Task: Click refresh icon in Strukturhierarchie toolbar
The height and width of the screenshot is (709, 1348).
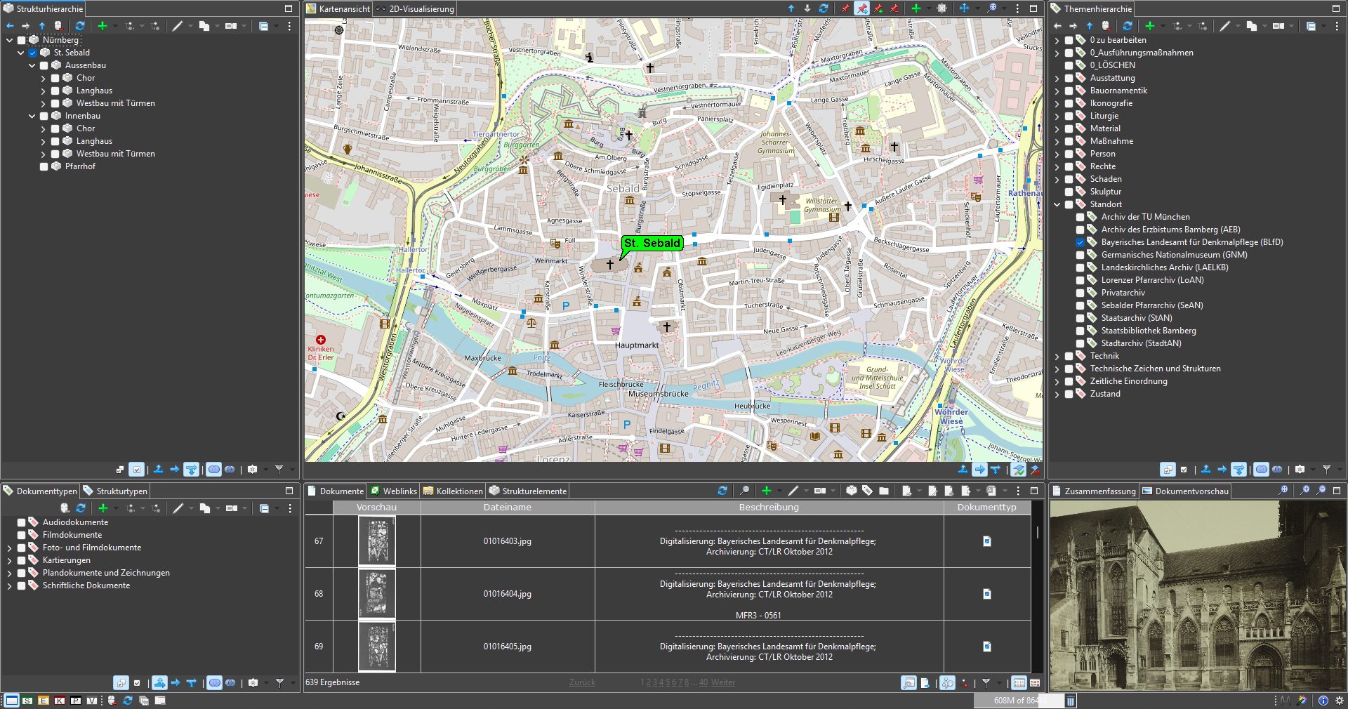Action: 80,26
